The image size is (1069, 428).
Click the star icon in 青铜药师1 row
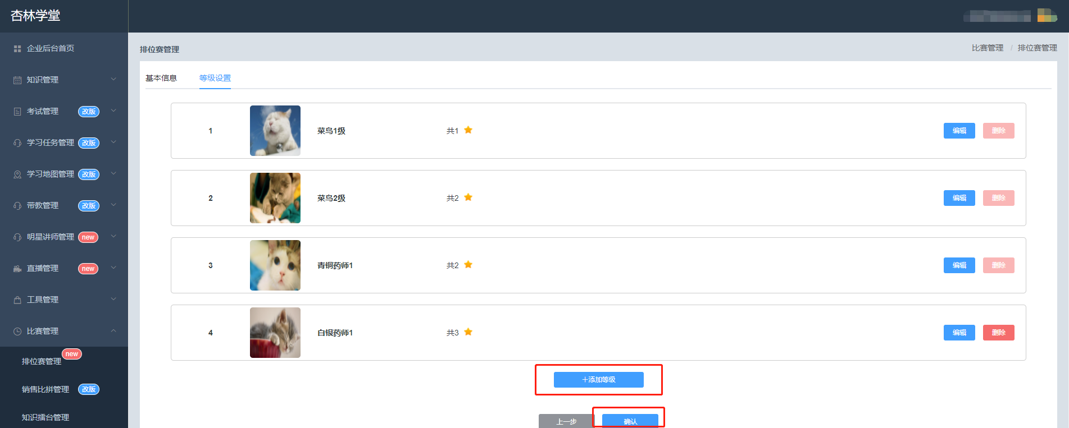[468, 265]
